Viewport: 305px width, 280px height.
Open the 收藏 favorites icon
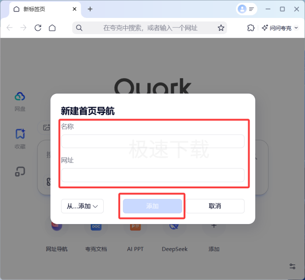20,134
